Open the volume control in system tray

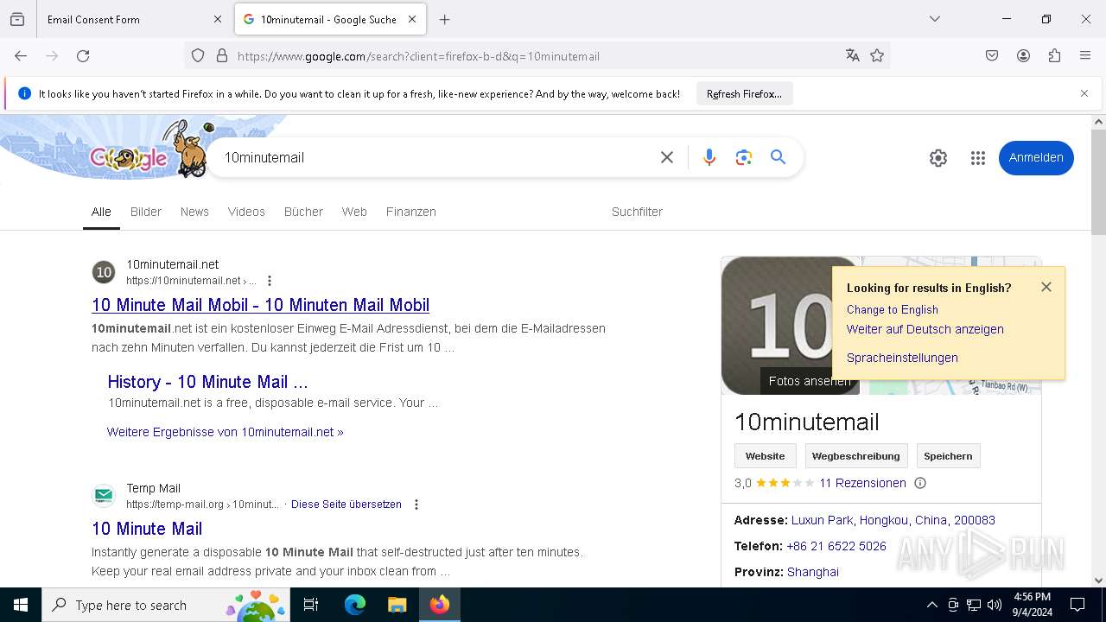pos(995,605)
